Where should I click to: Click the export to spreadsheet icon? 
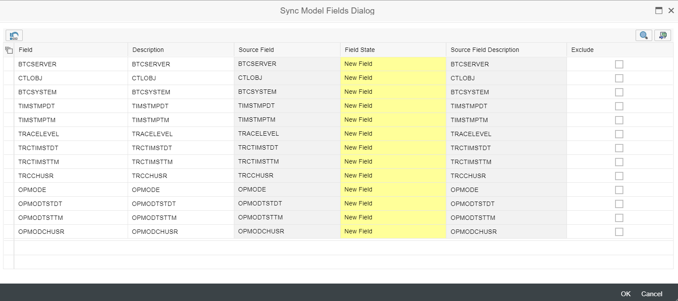[x=663, y=36]
